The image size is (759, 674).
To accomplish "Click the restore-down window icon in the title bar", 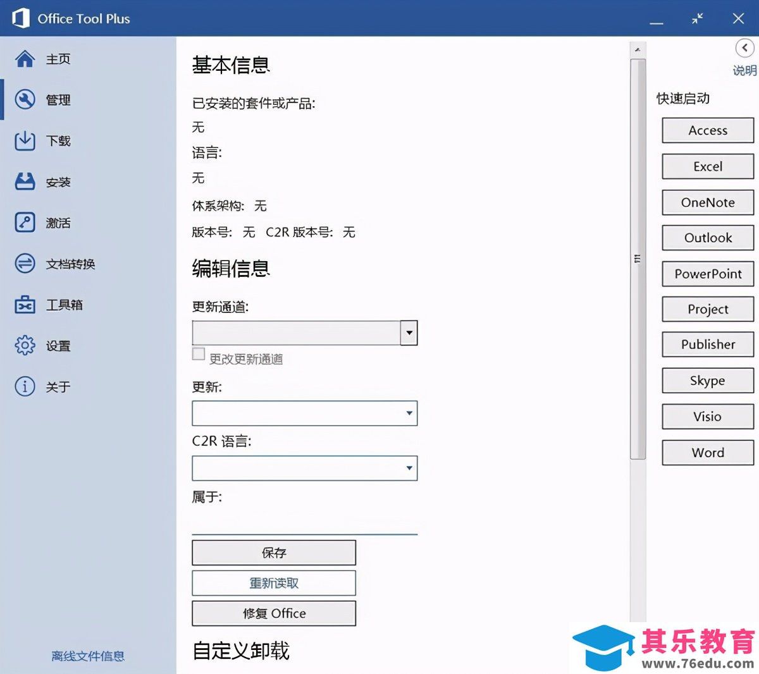I will (697, 18).
